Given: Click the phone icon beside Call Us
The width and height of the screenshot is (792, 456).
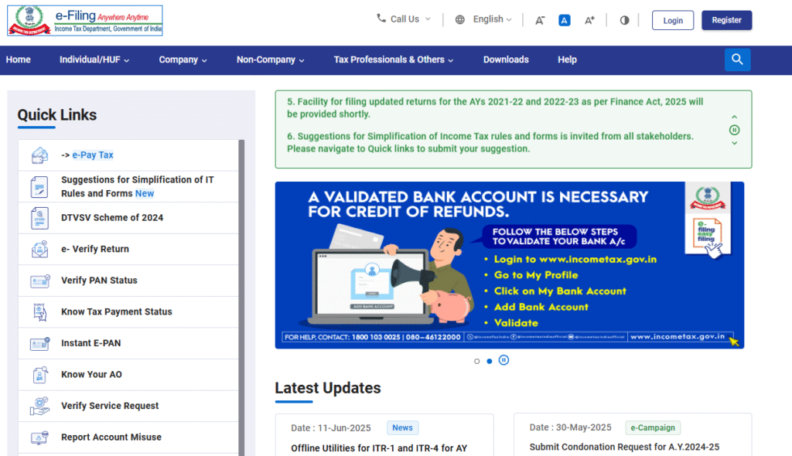Looking at the screenshot, I should (x=381, y=19).
